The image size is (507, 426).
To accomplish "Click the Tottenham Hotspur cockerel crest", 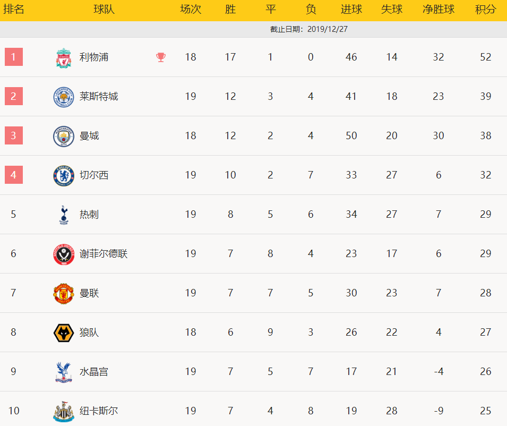I will click(64, 215).
